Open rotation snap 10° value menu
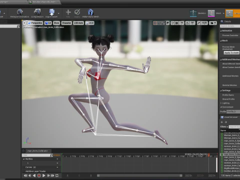240x180 pixels. [192, 23]
